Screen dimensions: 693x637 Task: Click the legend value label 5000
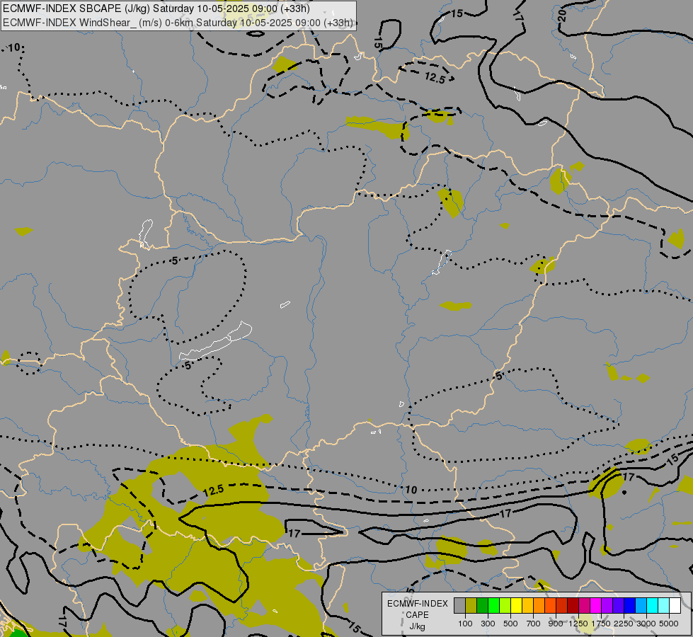click(669, 624)
